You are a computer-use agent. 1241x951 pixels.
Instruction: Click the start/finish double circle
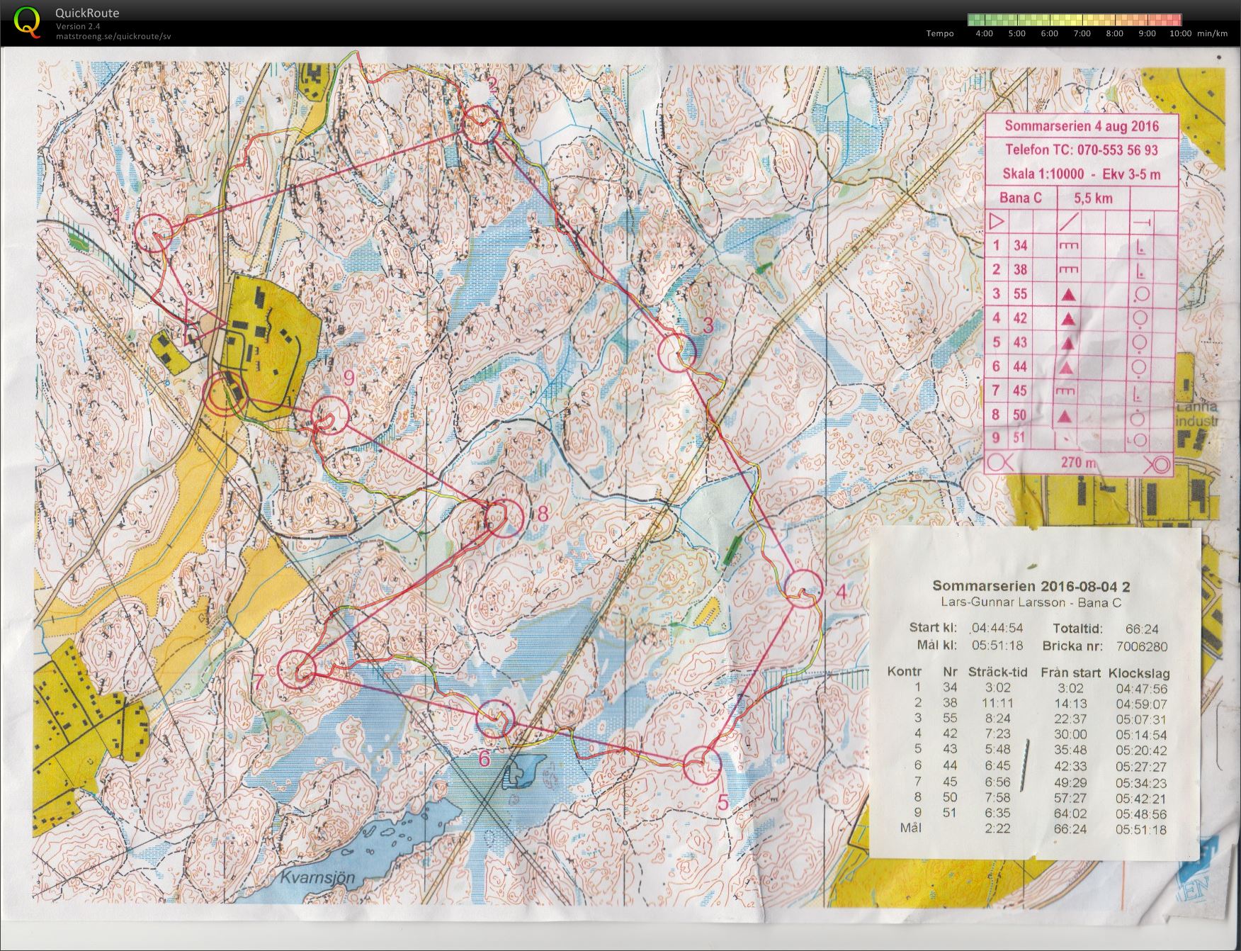(225, 394)
